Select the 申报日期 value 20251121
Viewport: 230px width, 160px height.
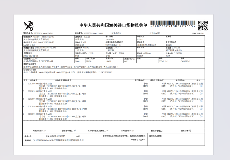[141, 39]
